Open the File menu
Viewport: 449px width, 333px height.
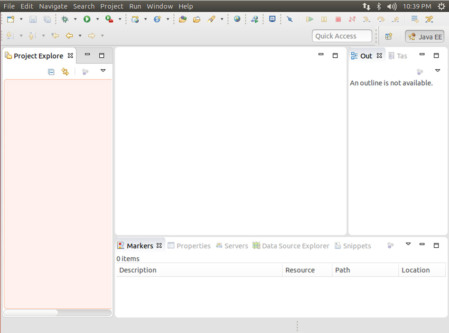pos(9,6)
